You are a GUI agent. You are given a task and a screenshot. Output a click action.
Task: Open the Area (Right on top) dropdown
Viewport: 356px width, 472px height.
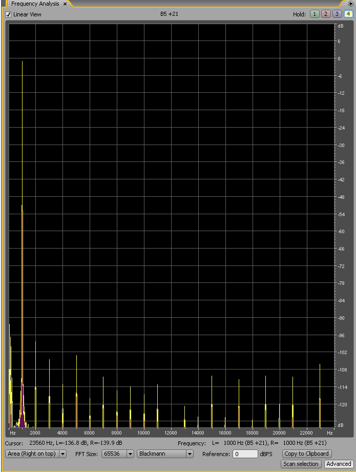coord(35,454)
